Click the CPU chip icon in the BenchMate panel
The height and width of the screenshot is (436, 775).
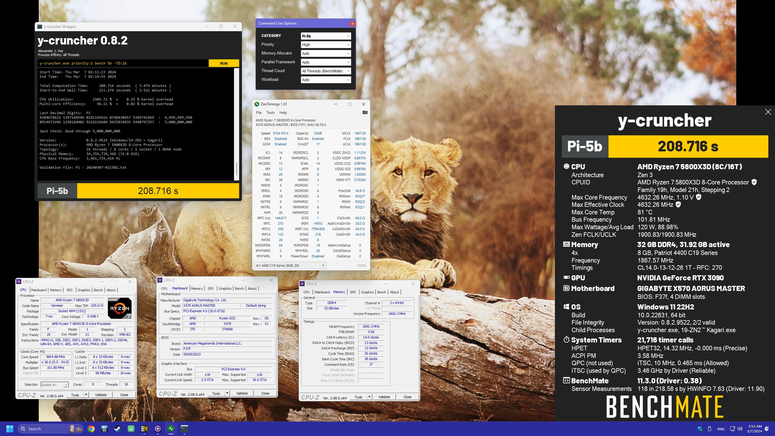[566, 166]
